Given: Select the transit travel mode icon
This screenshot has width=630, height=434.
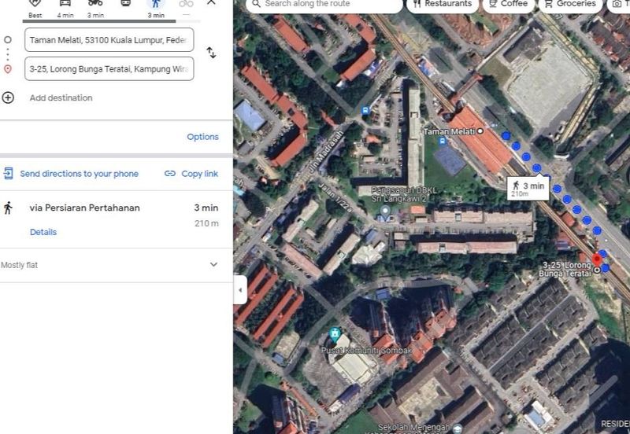Looking at the screenshot, I should coord(126,5).
